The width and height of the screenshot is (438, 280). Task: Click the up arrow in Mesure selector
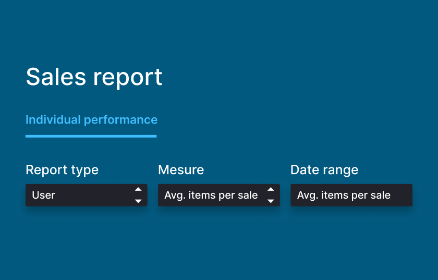(271, 189)
